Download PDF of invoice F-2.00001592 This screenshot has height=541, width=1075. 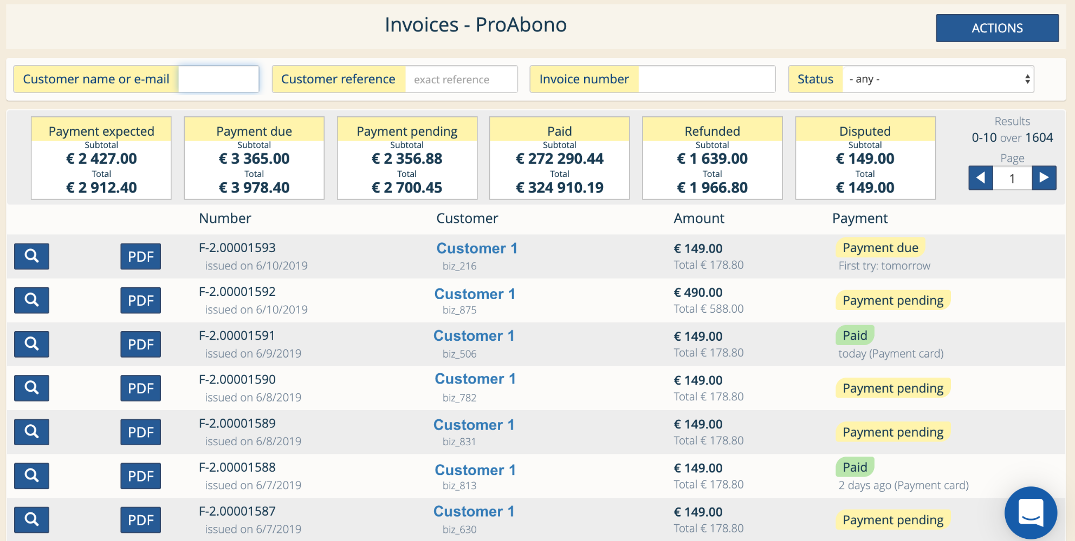141,300
